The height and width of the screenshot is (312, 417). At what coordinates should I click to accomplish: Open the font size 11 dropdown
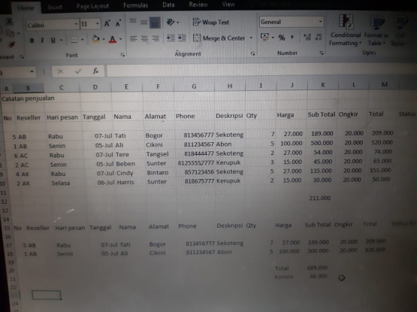tap(98, 24)
